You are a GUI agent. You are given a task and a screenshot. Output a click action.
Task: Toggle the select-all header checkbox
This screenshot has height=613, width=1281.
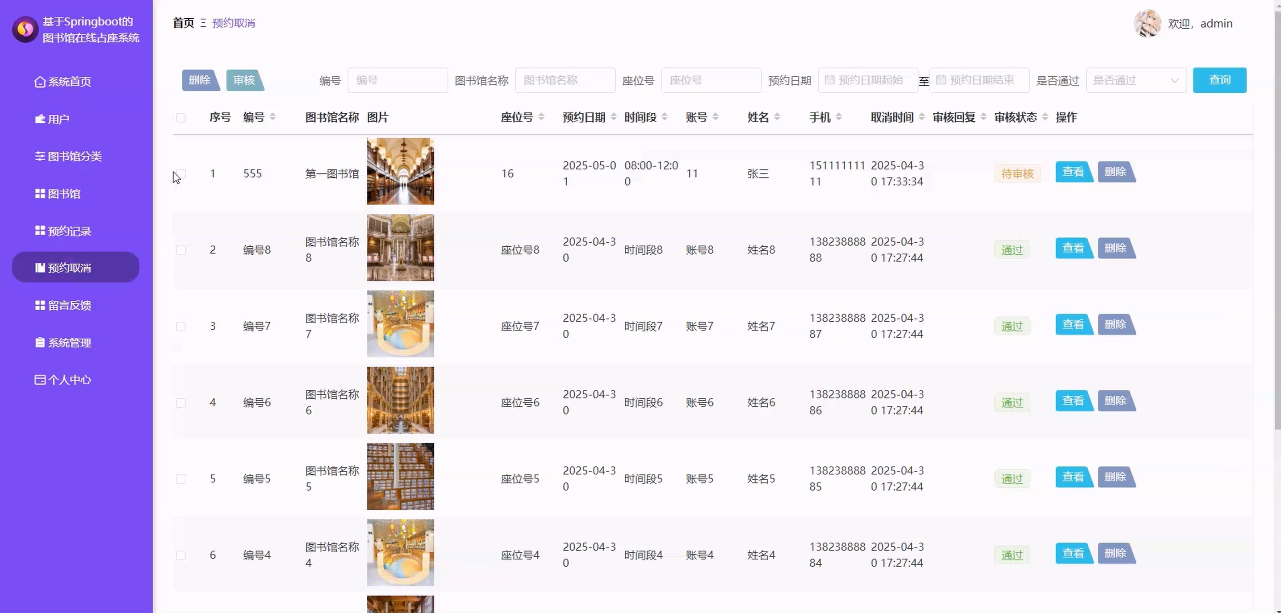point(180,118)
